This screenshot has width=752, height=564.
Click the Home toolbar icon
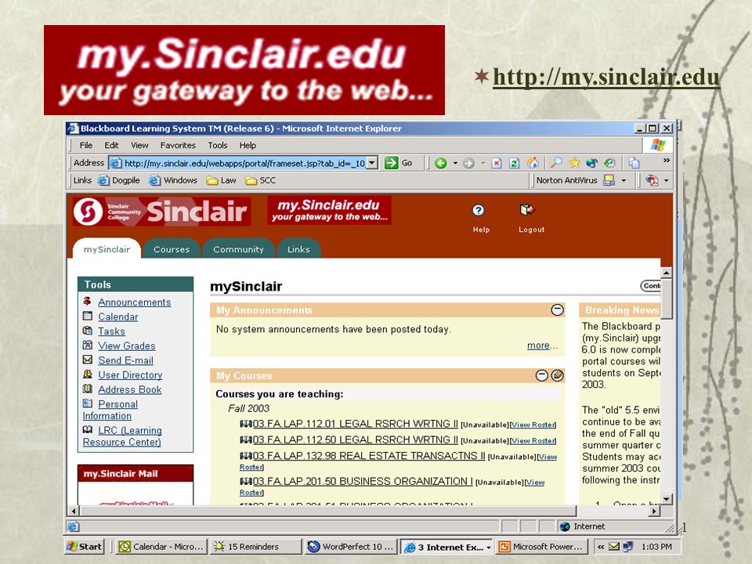coord(533,163)
